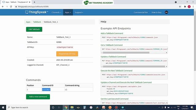Click Regenerate API Key button
Screen dimensions: 196x110
click(67, 54)
